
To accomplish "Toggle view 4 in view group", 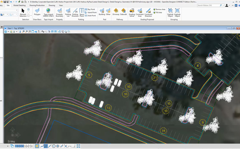I will [x=23, y=146].
